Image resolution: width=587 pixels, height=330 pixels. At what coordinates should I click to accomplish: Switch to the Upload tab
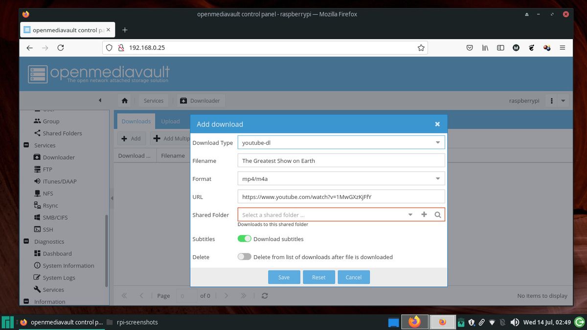170,121
